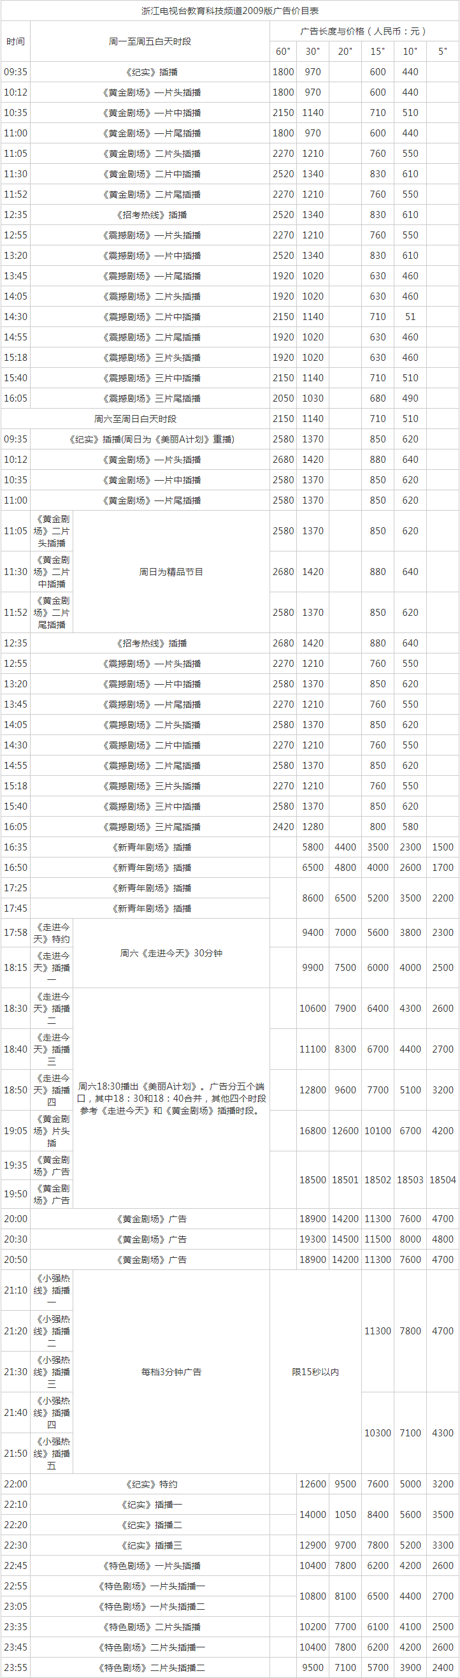Click the price cell 8600
Viewport: 460px width, 1678px height.
313,898
